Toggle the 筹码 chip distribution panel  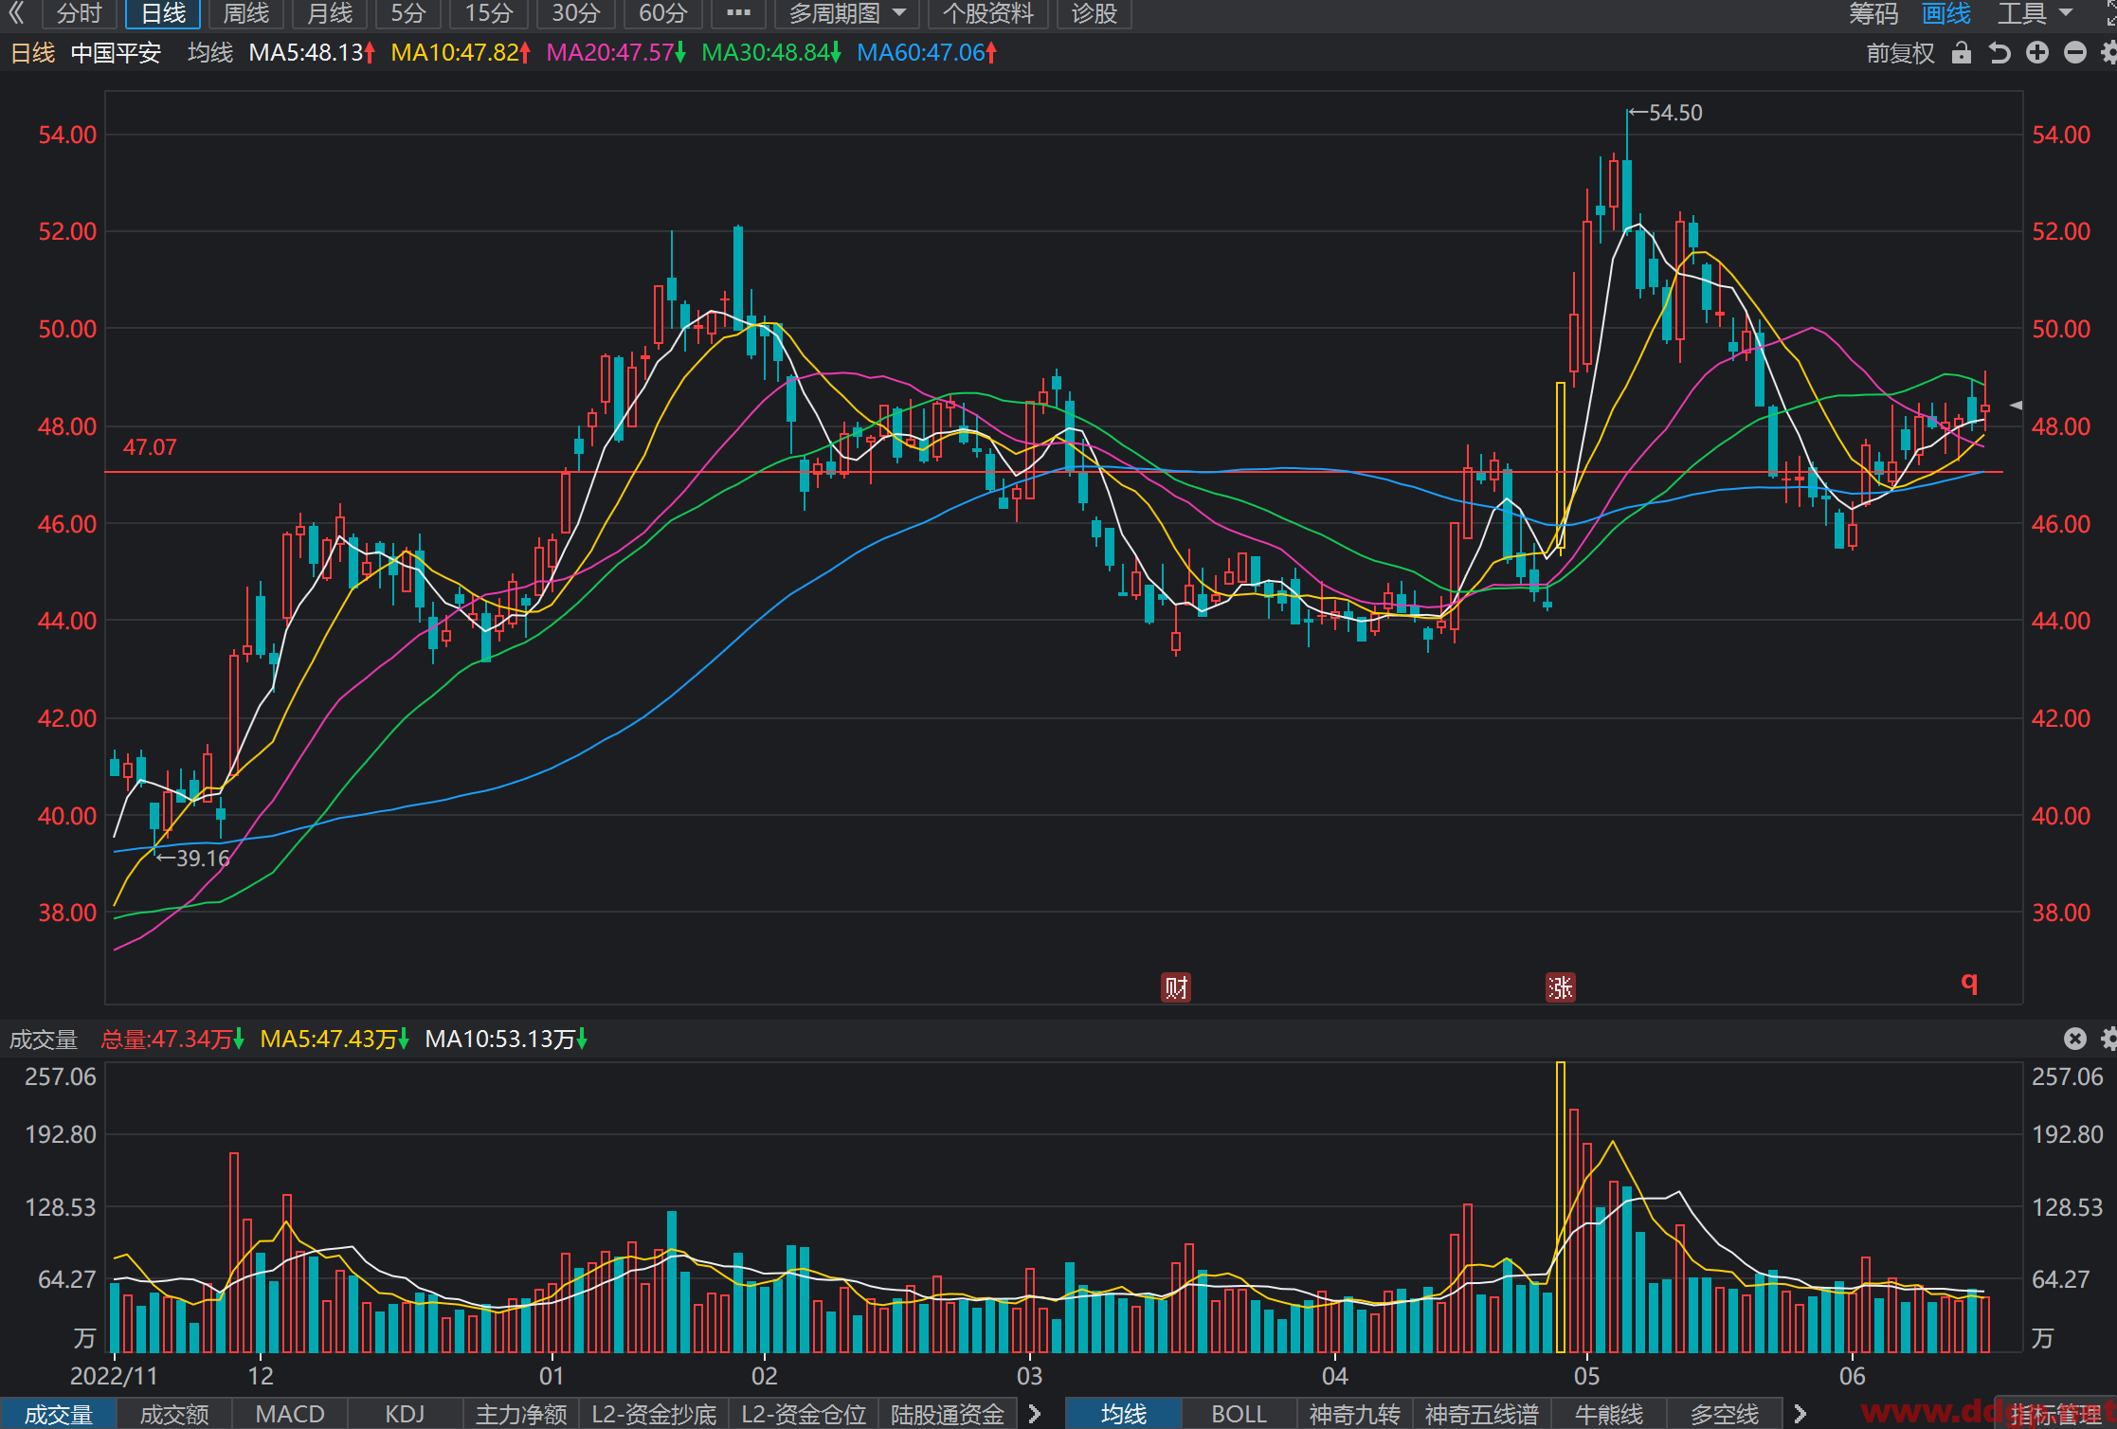[x=1873, y=13]
